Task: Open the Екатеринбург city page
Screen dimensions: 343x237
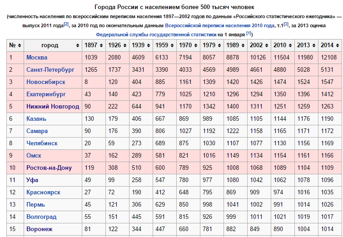Action: 46,94
